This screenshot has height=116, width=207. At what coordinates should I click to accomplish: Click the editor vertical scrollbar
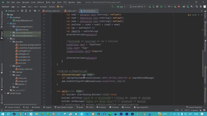203,63
